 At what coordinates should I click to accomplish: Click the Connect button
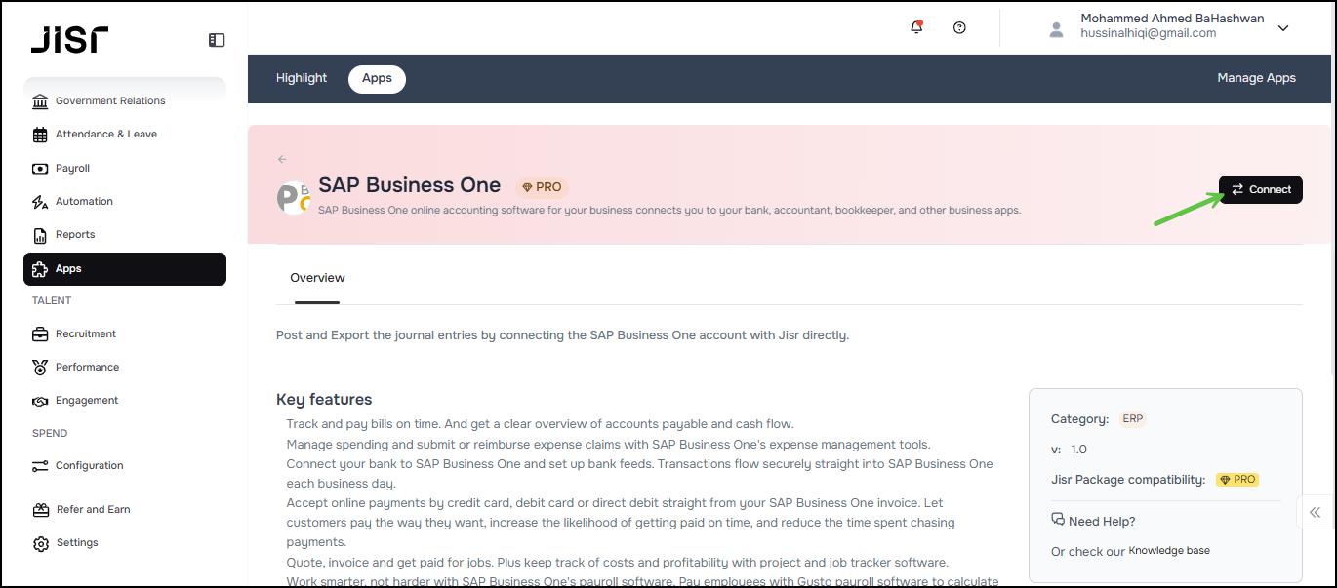pyautogui.click(x=1260, y=189)
